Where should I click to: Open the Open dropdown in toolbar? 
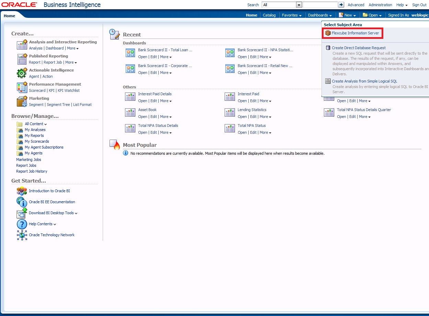372,15
